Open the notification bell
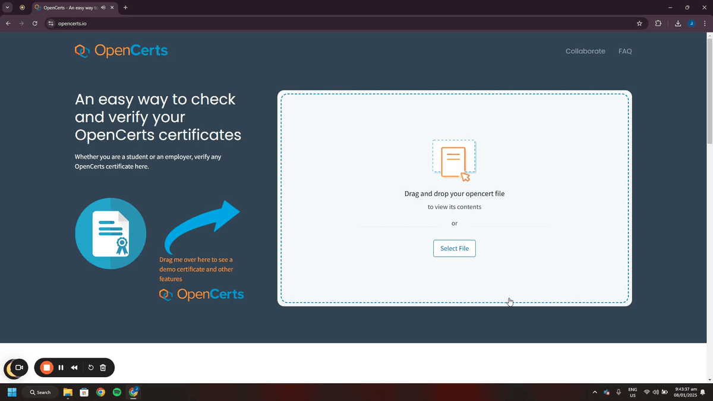Screen dimensions: 713x401 point(703,392)
